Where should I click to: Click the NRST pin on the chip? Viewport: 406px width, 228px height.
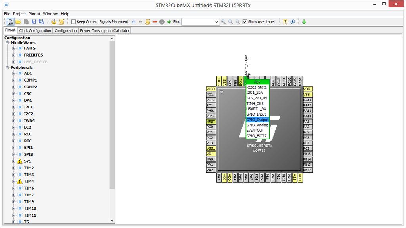[x=211, y=122]
